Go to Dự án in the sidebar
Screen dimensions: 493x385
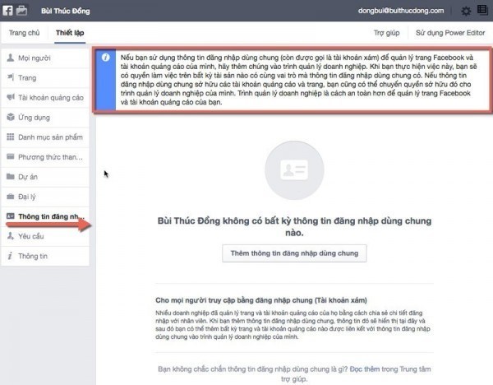[x=29, y=177]
